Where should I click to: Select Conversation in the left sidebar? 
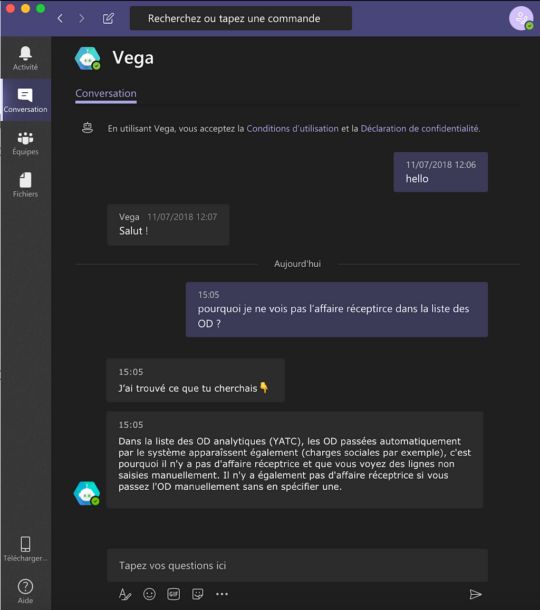coord(25,100)
